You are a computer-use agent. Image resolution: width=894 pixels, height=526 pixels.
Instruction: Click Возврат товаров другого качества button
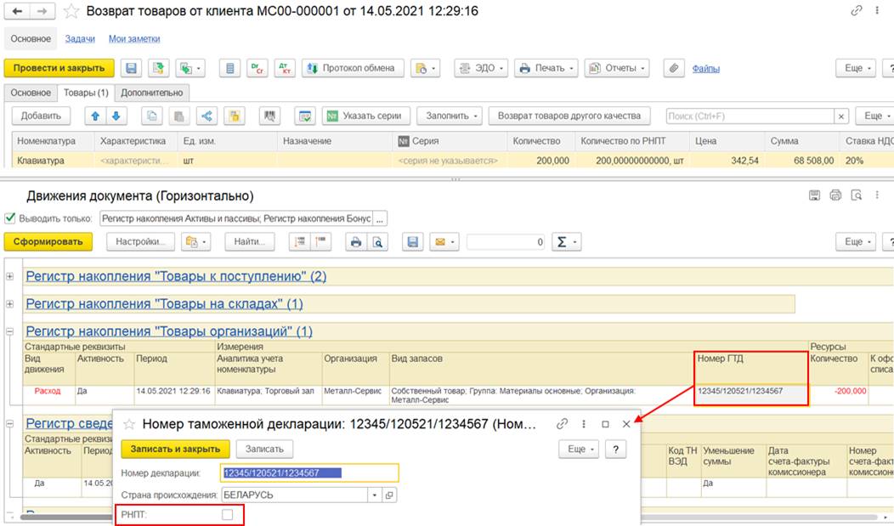pos(569,116)
